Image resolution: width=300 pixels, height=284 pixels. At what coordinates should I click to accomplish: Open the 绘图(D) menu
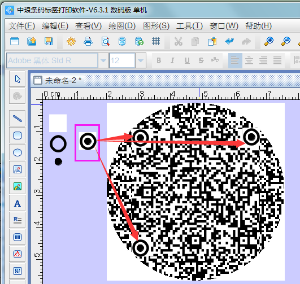[x=122, y=26]
